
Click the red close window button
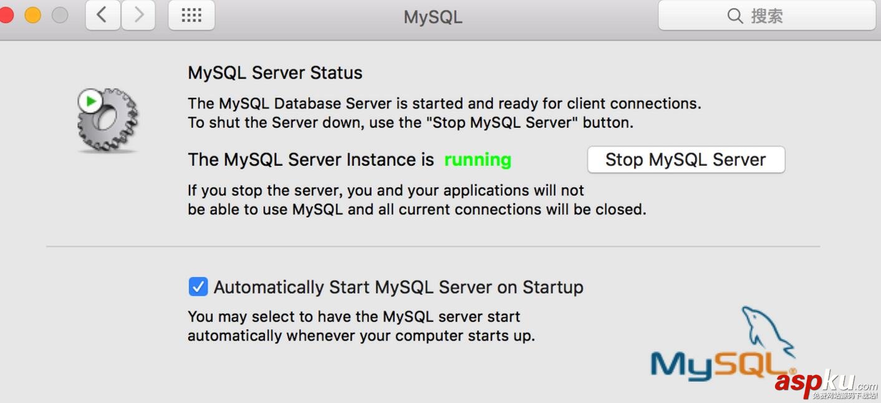click(6, 15)
